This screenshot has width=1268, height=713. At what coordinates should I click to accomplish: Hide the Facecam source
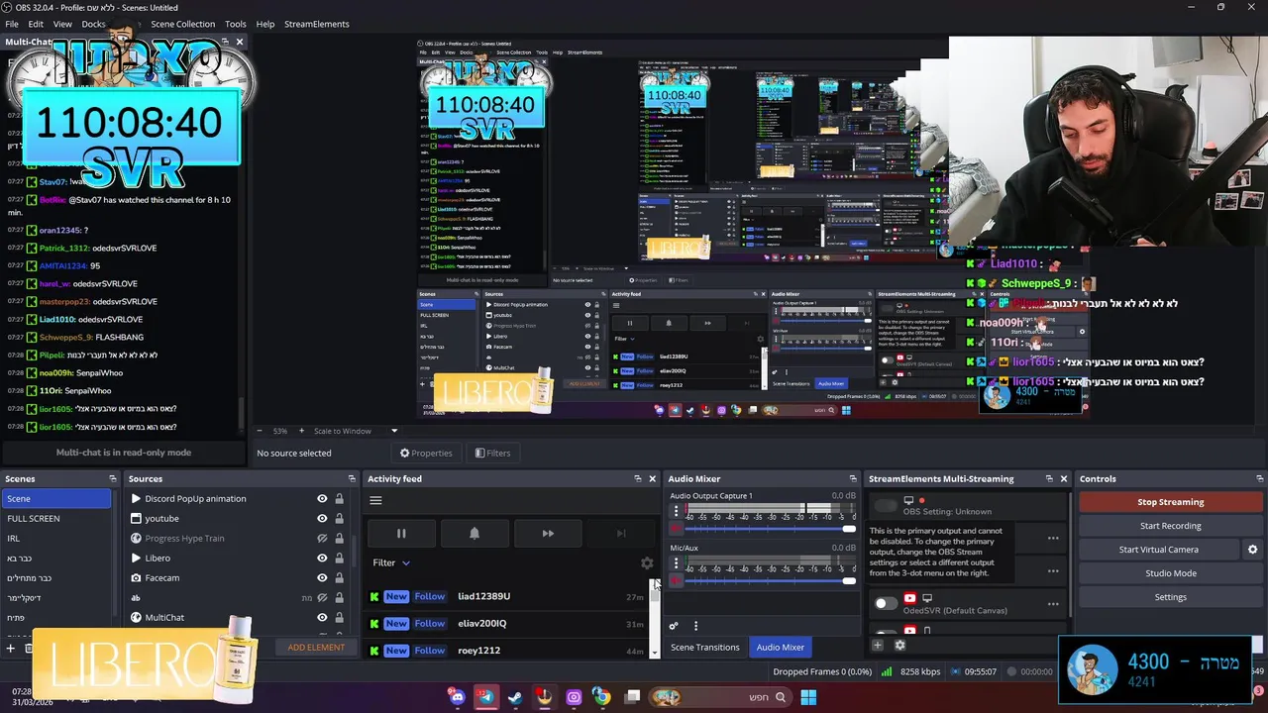322,578
